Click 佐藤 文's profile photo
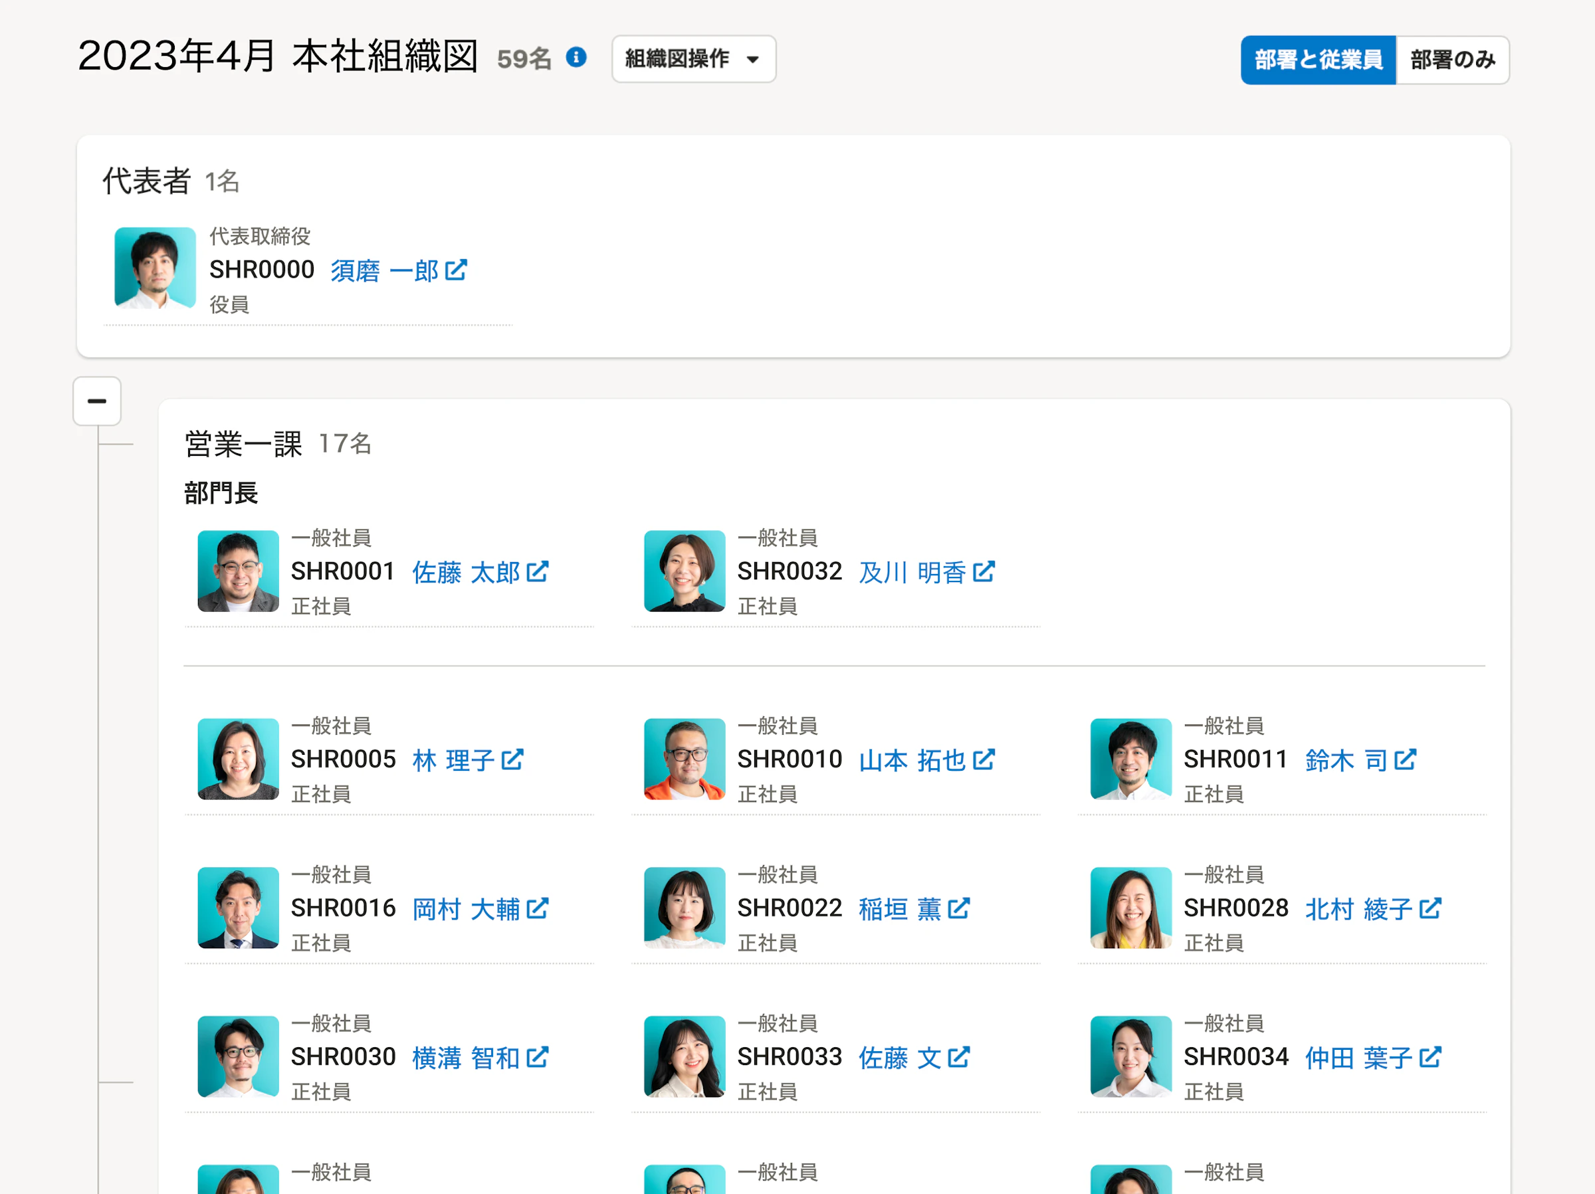This screenshot has width=1595, height=1194. (x=685, y=1056)
